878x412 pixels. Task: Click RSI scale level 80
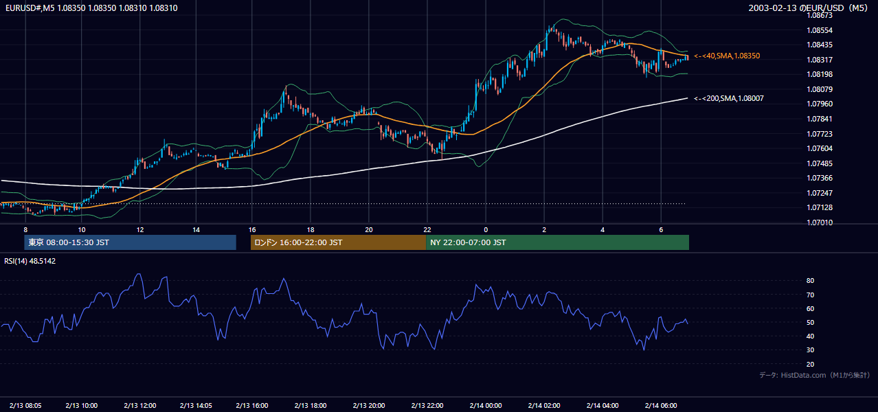tap(810, 281)
